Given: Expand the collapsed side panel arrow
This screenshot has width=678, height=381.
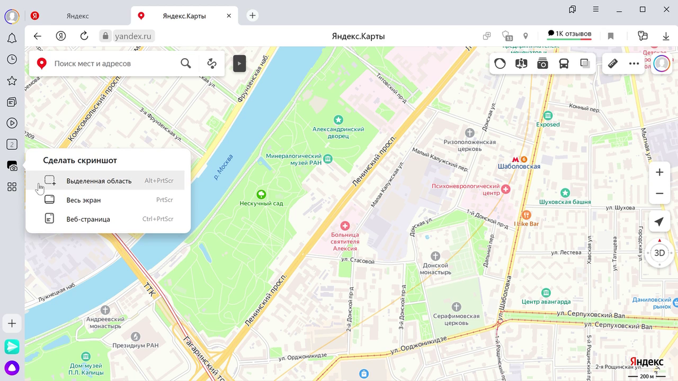Looking at the screenshot, I should coord(240,64).
